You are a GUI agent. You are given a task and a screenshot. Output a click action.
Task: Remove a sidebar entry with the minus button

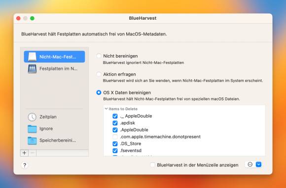[33, 153]
